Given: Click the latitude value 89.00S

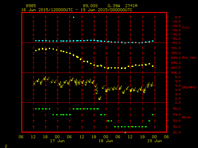Looking at the screenshot, I should [90, 6].
